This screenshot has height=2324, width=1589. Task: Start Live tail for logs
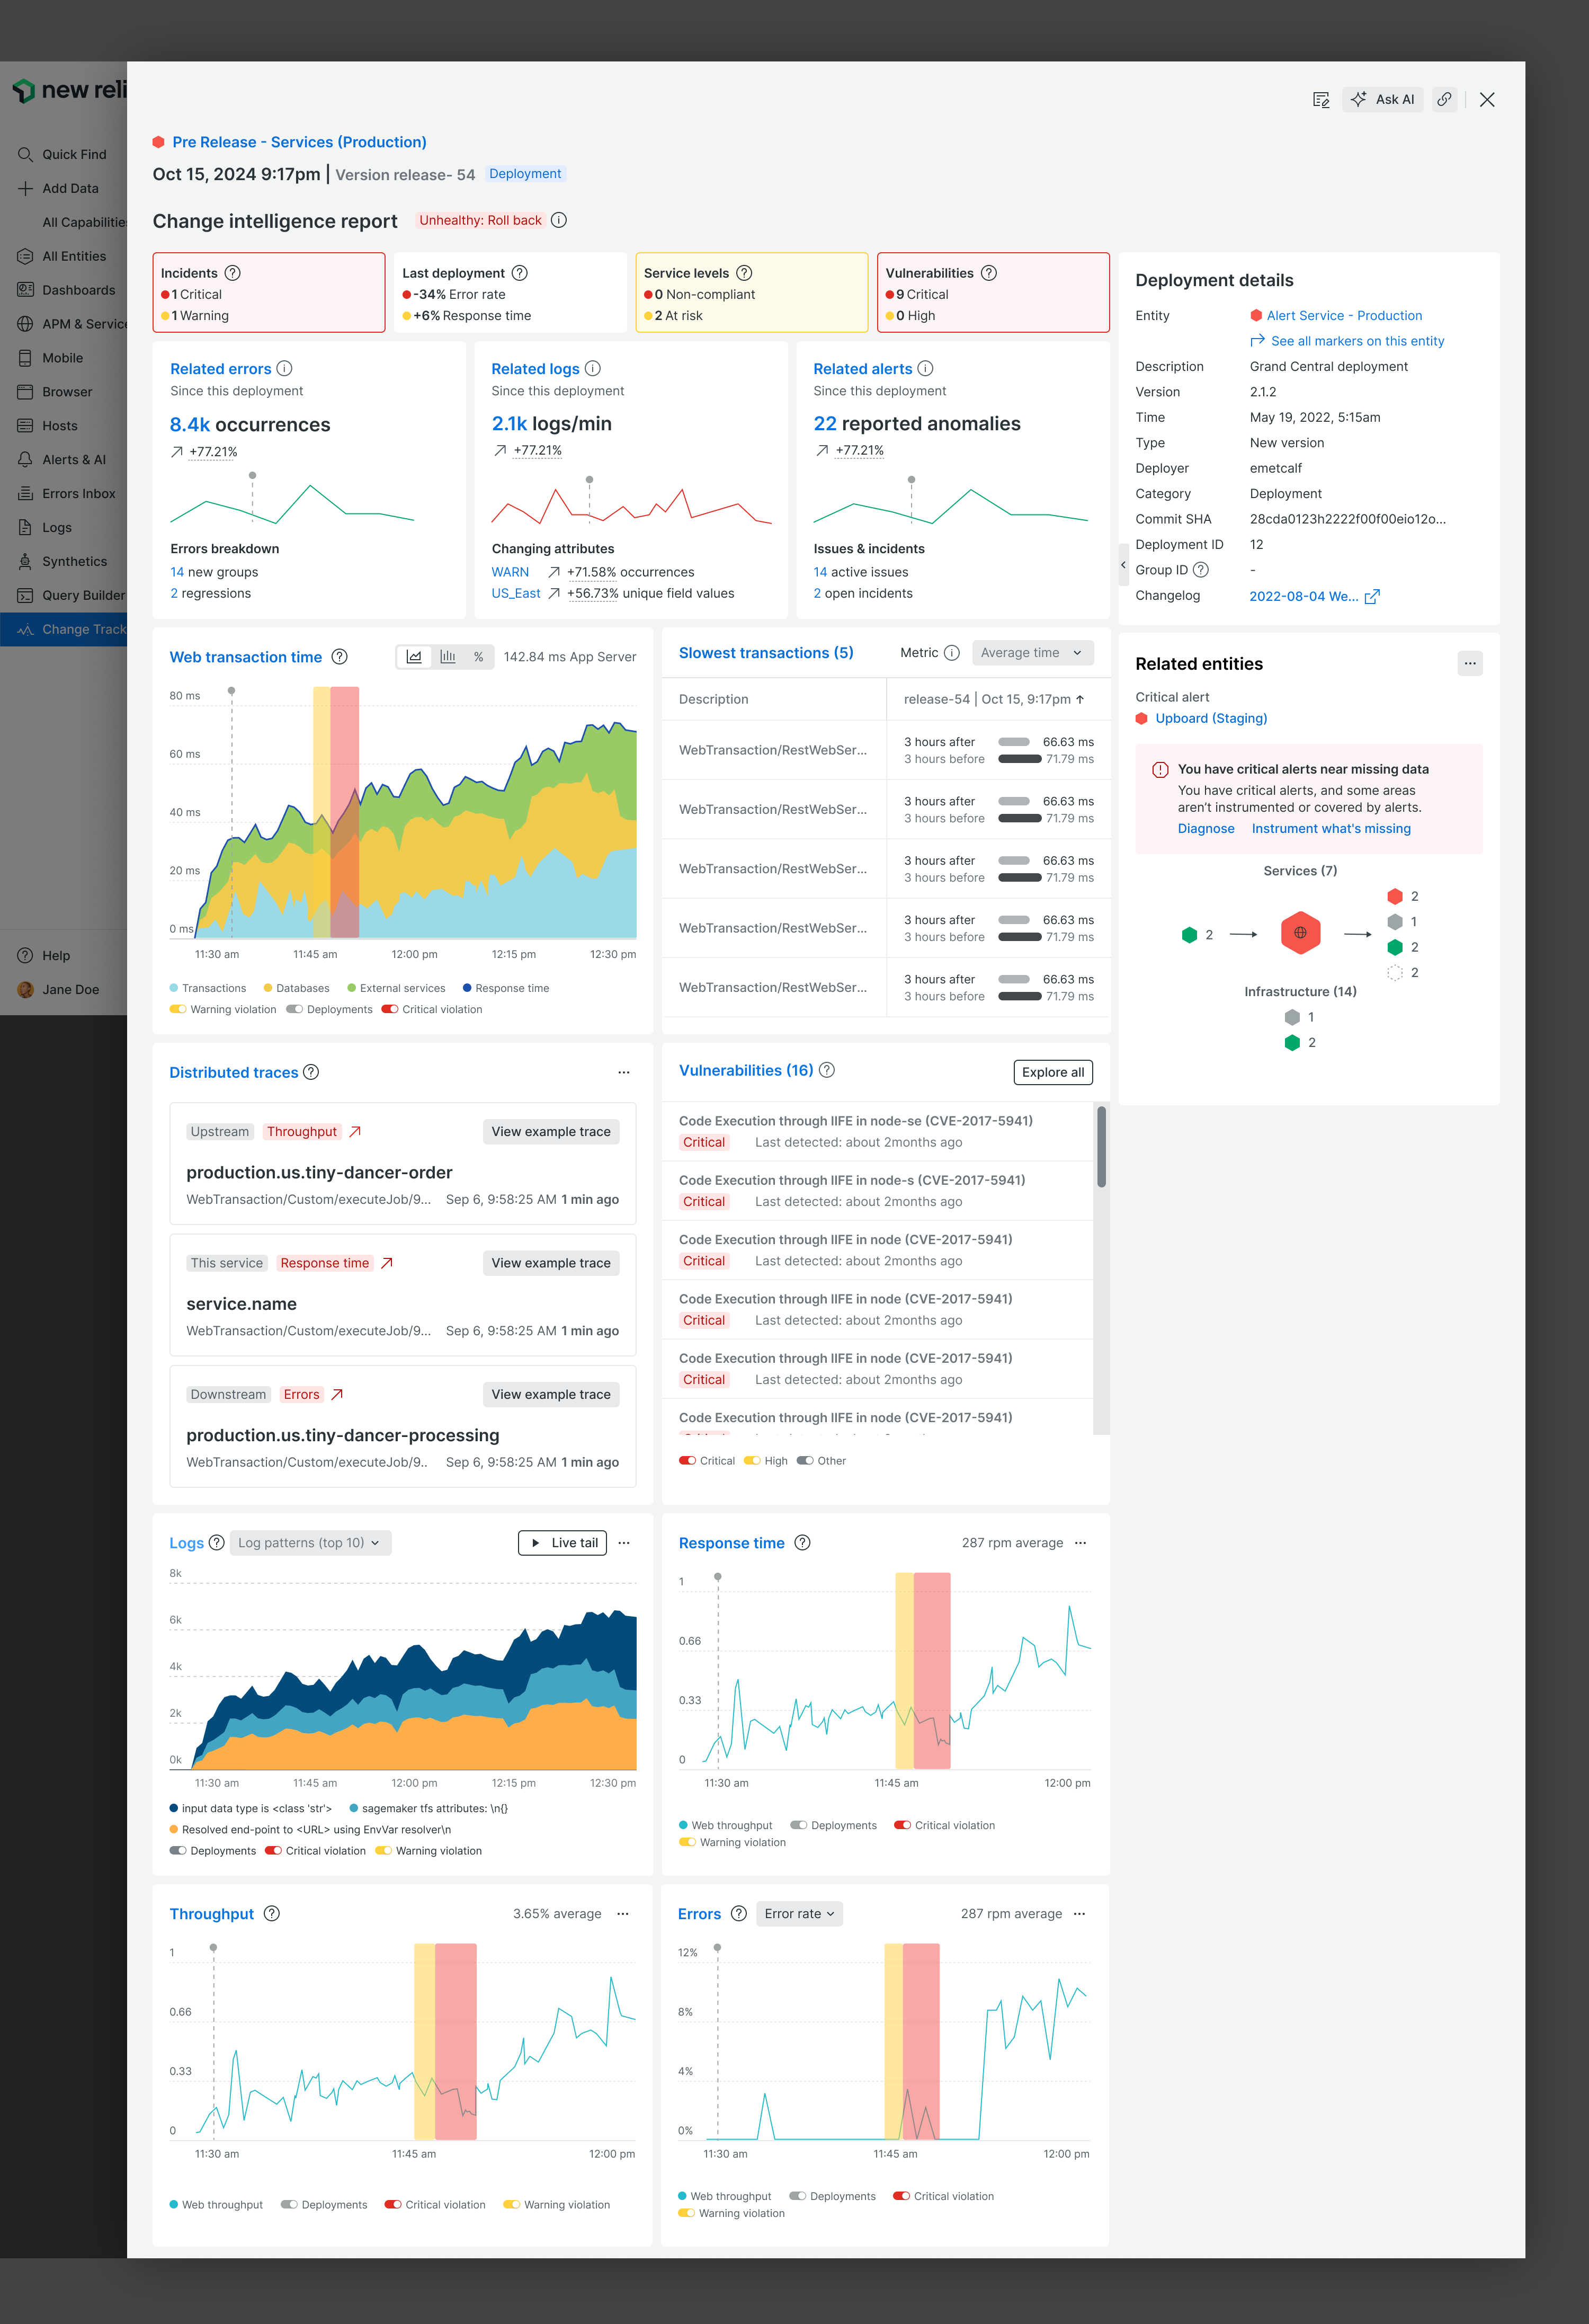[564, 1543]
